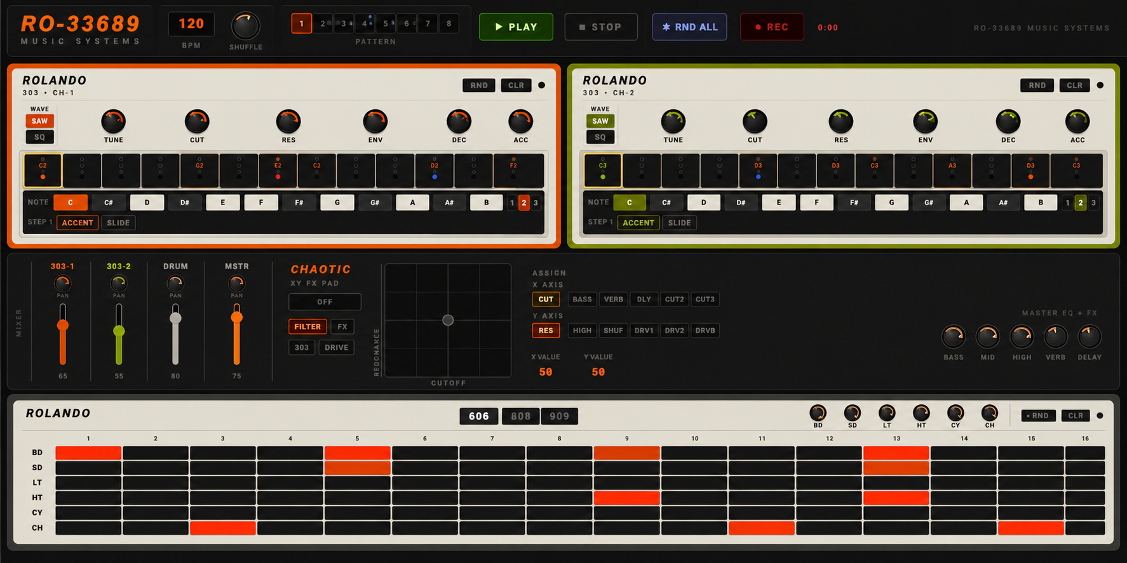Select CH-1 sequencer step with G2

199,171
